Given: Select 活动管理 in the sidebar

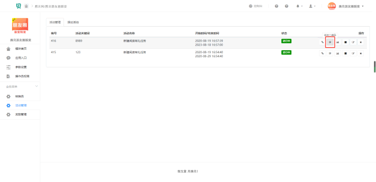Looking at the screenshot, I should tap(20, 106).
